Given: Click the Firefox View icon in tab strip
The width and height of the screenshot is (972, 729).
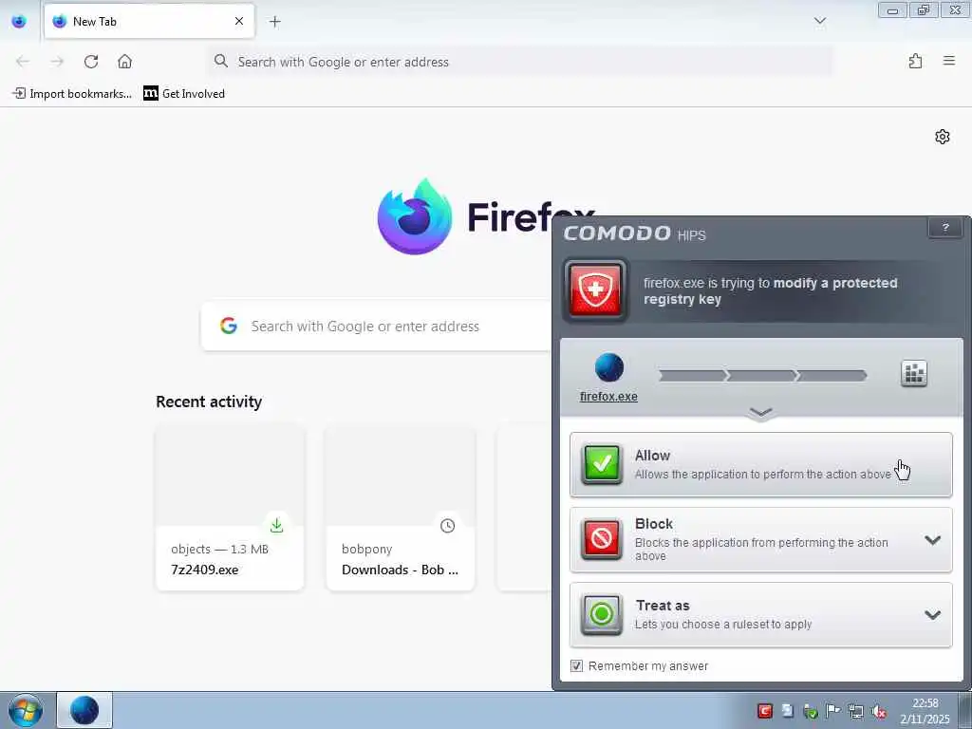Looking at the screenshot, I should 19,22.
